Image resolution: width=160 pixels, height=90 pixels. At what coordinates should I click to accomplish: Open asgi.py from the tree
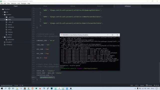click(10, 24)
